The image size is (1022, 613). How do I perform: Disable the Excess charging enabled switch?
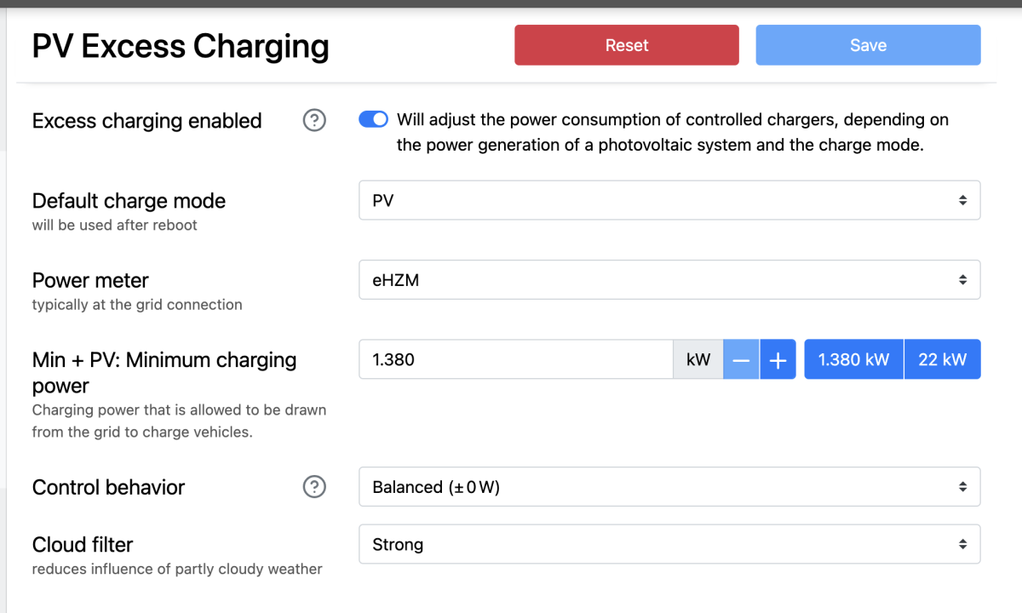(x=374, y=120)
